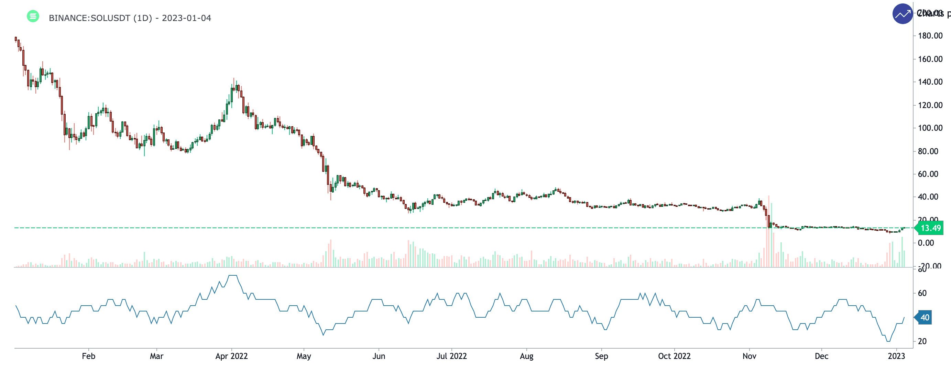
Task: Select the Oct 2022 time axis label
Action: pos(674,356)
